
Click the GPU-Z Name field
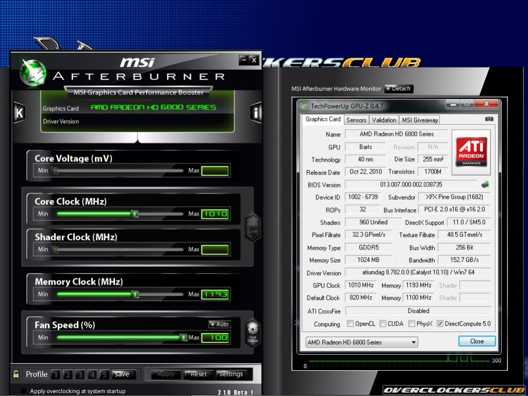click(396, 134)
